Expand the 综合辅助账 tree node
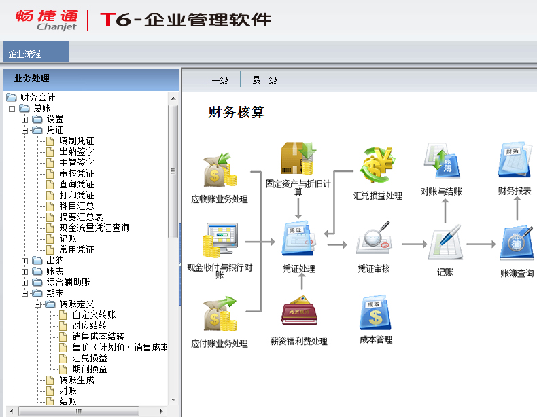537x417 pixels. click(x=25, y=283)
